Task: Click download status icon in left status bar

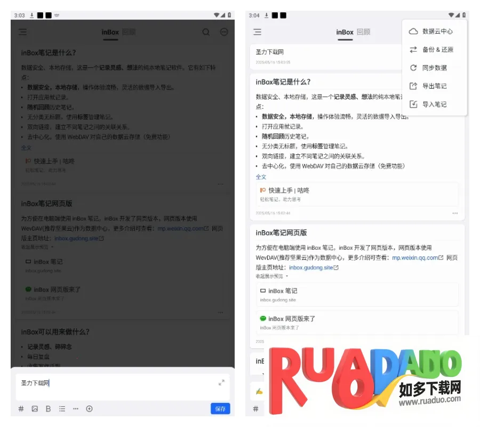Action: (31, 15)
